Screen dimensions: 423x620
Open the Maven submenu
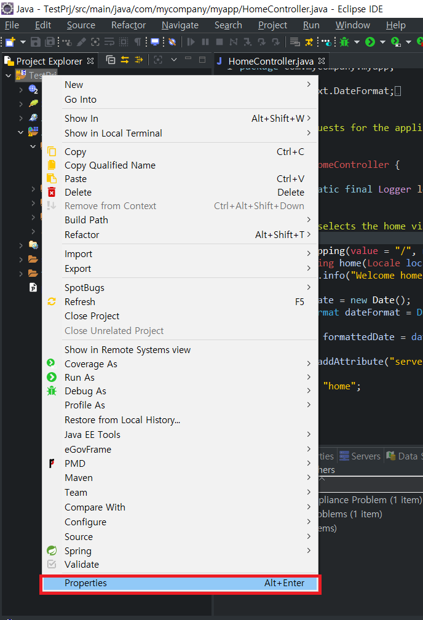pos(180,478)
